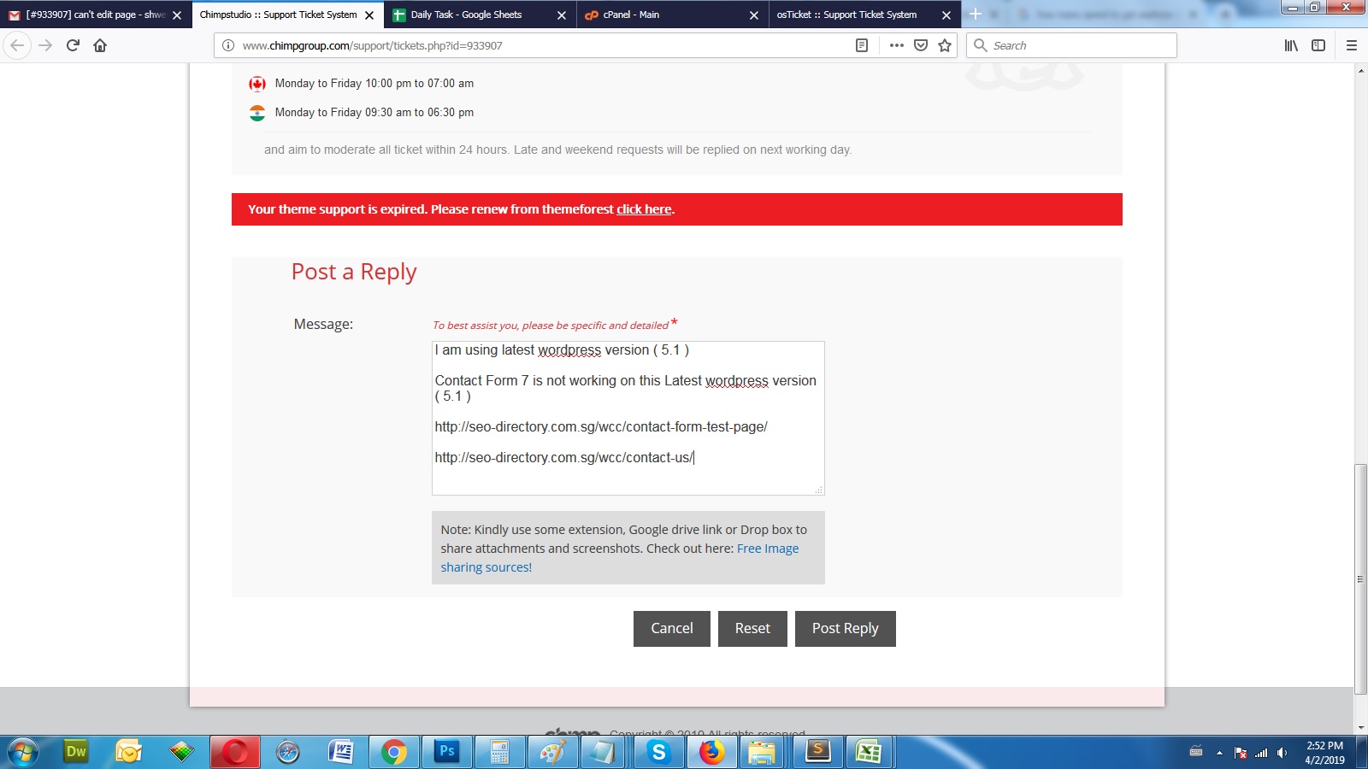Click the page vertical scrollbar thumb
This screenshot has height=769, width=1368.
[1360, 578]
